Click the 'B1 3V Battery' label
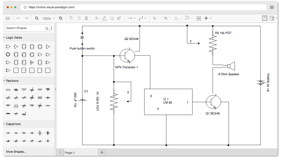 [268, 82]
